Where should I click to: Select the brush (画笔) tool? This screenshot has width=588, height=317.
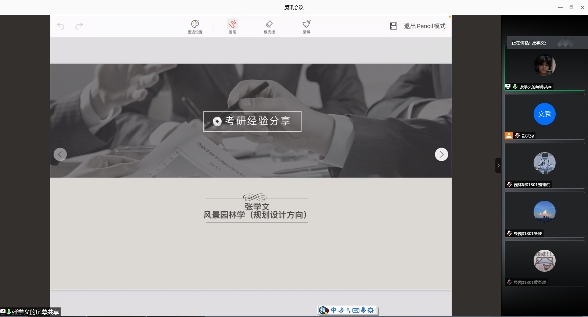coord(232,26)
